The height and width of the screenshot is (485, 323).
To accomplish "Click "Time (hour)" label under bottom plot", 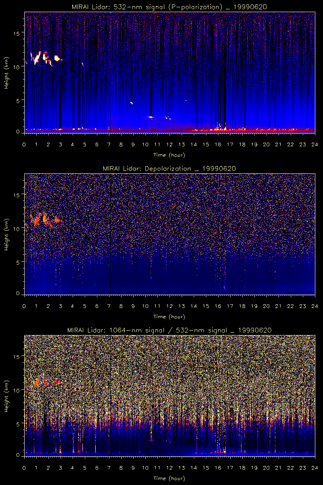I will pos(169,478).
